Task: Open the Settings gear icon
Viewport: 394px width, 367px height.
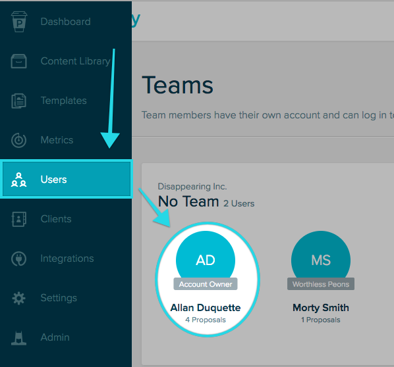Action: point(19,298)
